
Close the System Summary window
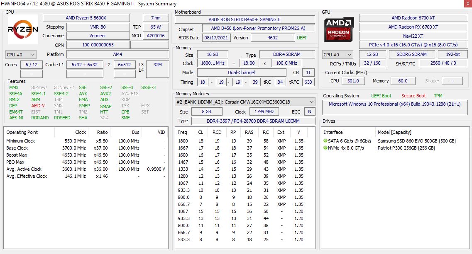(468, 4)
